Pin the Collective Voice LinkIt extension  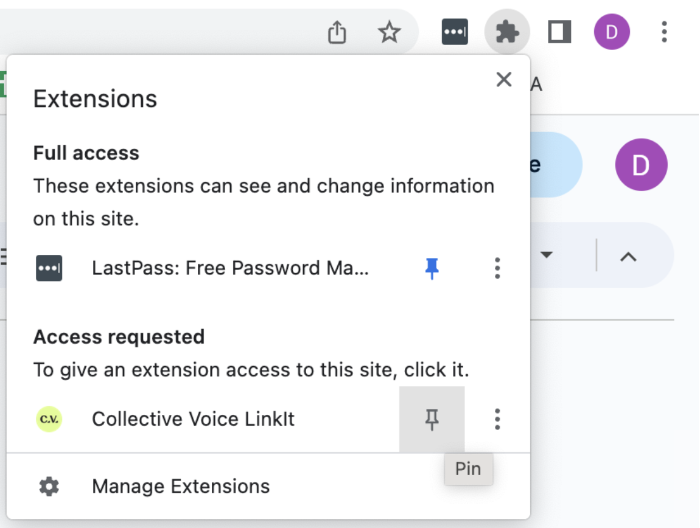[432, 419]
